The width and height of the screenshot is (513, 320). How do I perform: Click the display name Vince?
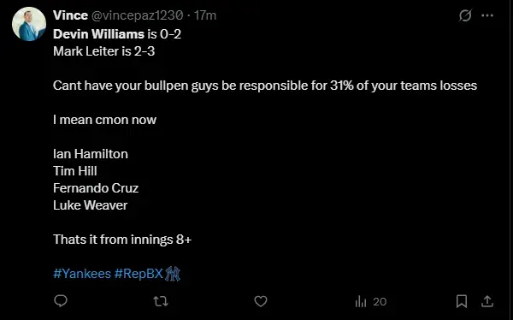[70, 15]
